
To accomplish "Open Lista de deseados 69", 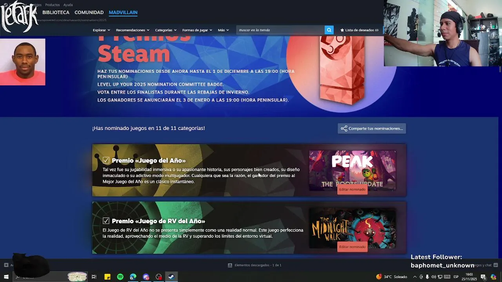I will pyautogui.click(x=359, y=30).
